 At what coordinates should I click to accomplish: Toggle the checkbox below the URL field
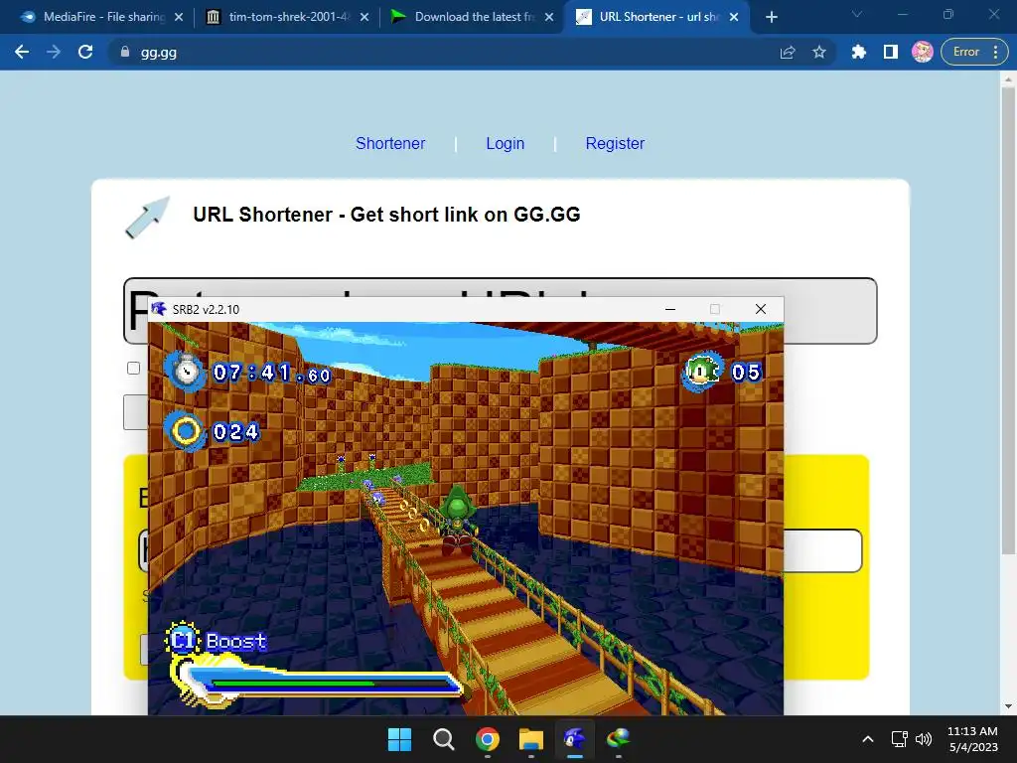(x=134, y=368)
